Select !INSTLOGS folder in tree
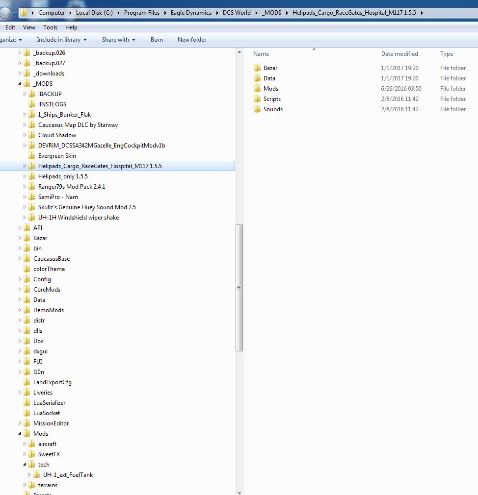Viewport: 478px width, 495px height. coord(52,104)
